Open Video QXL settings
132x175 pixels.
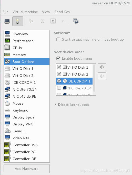point(27,138)
